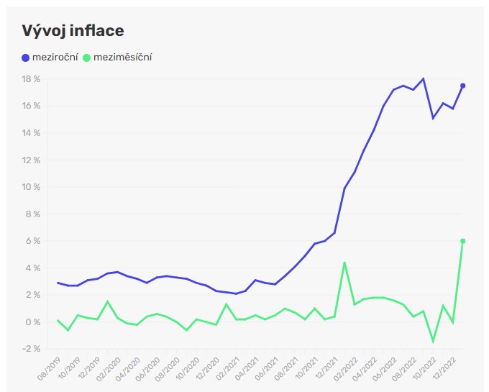Click the −2 % y-axis label
489x392 pixels.
coord(31,349)
